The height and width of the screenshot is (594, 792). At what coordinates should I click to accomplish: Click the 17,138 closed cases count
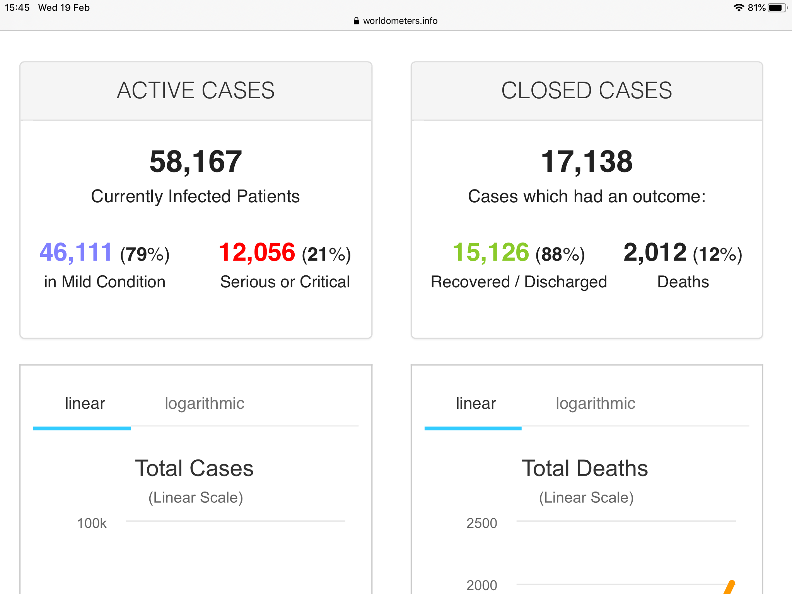(587, 162)
